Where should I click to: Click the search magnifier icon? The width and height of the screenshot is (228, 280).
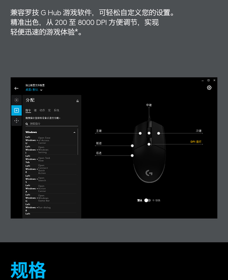coord(27,124)
